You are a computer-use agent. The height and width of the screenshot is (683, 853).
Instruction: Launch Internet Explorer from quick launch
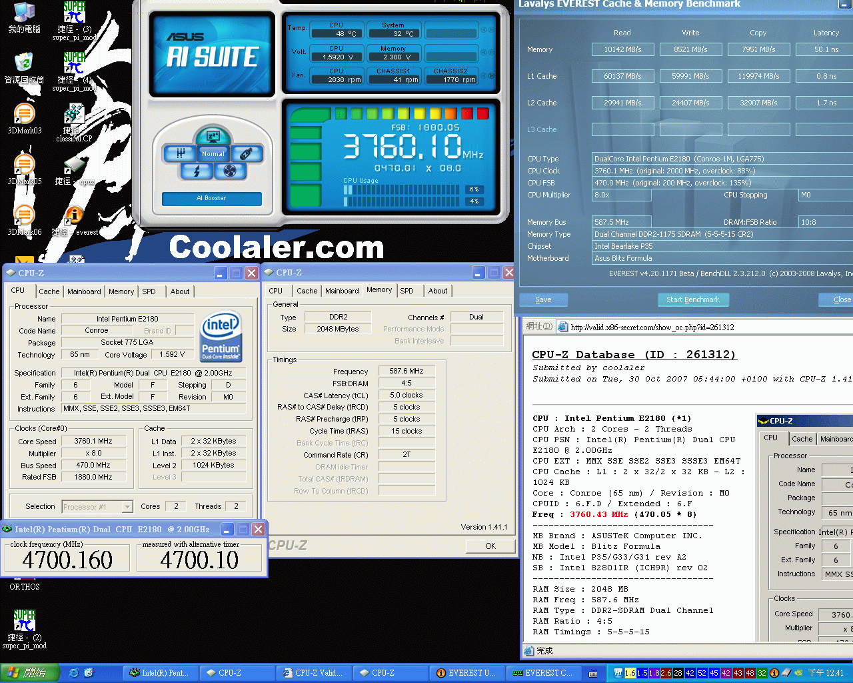(x=74, y=673)
